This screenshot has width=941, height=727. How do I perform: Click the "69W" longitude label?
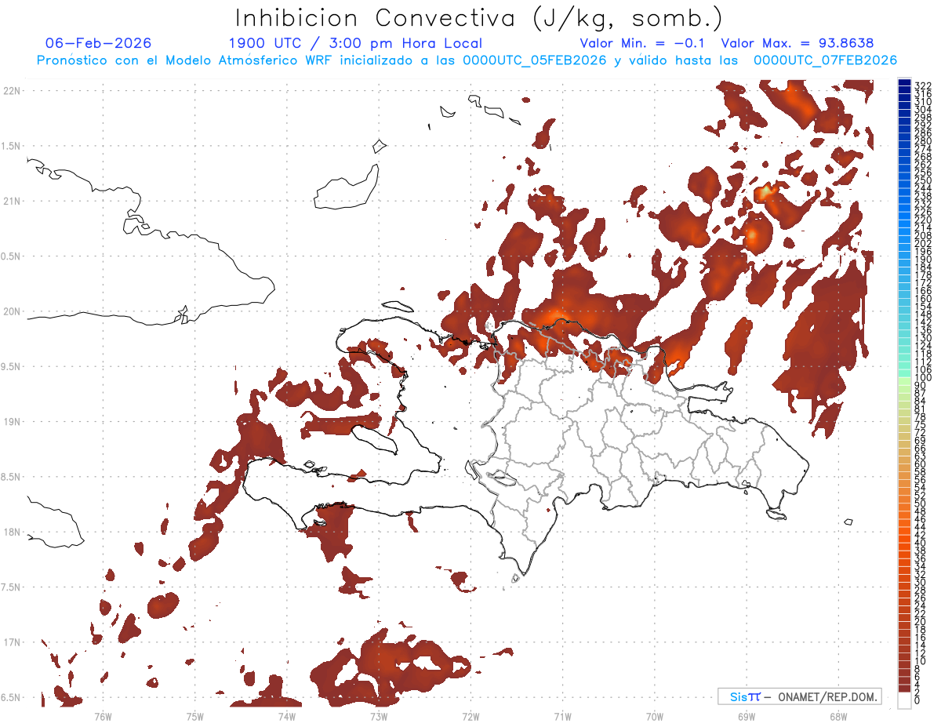746,715
